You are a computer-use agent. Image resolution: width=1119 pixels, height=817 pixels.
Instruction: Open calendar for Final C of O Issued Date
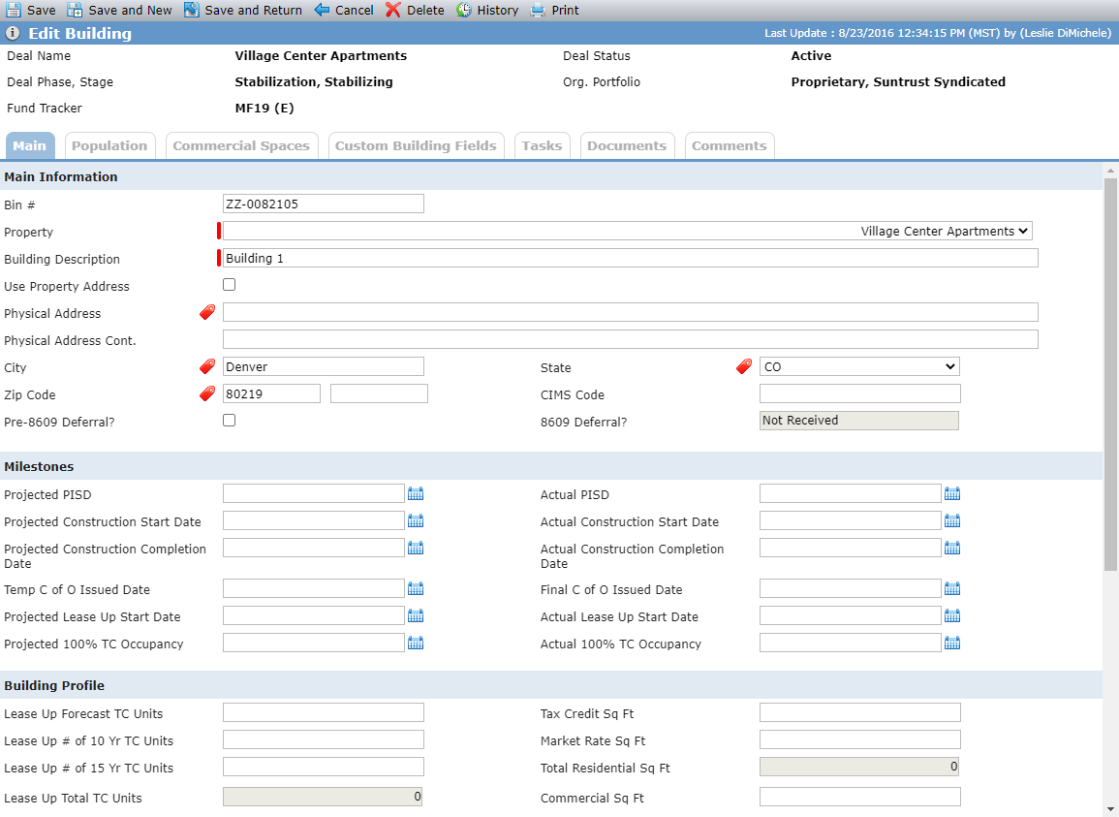pyautogui.click(x=952, y=588)
